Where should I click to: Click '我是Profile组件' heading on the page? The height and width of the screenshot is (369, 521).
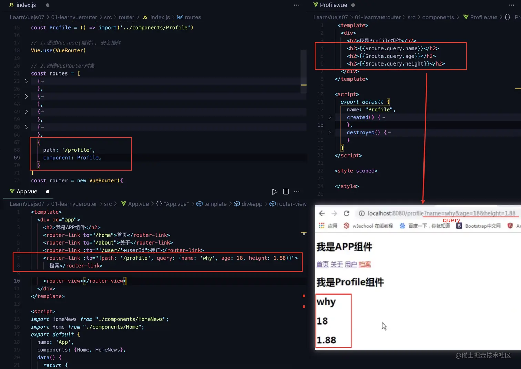[x=350, y=282]
